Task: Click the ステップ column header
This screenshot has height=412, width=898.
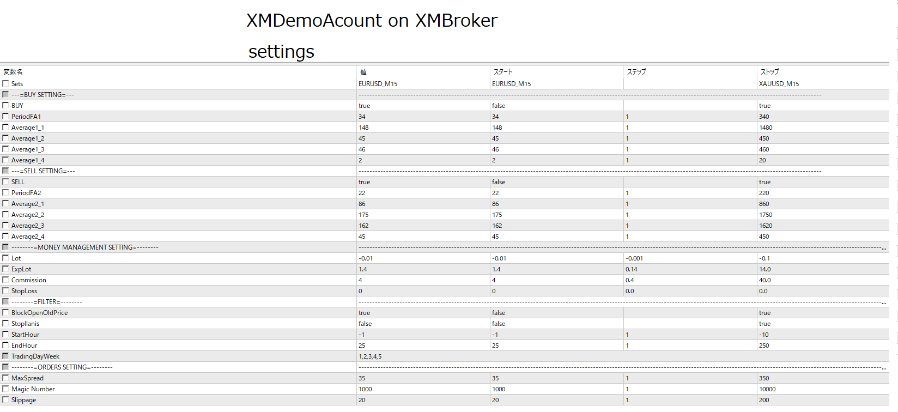Action: tap(636, 72)
